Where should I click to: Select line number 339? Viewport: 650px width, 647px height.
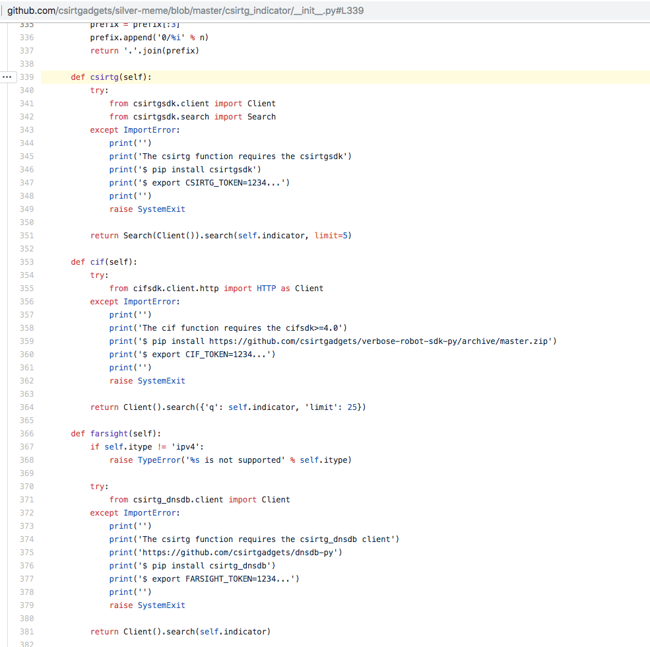coord(27,77)
